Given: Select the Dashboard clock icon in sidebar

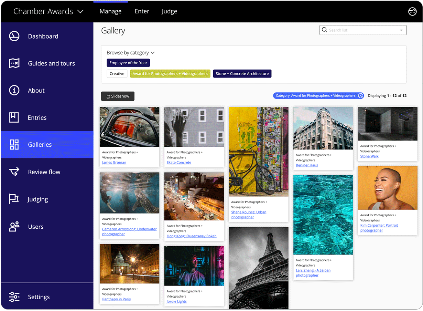Looking at the screenshot, I should click(x=14, y=36).
